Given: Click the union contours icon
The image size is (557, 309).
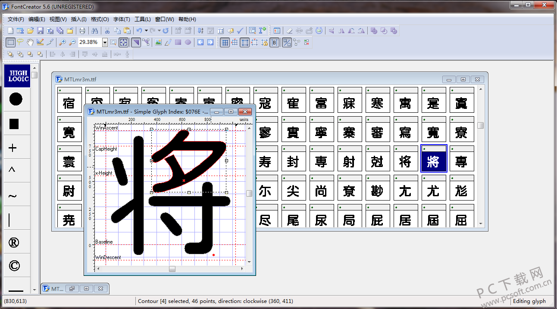Looking at the screenshot, I should click(x=374, y=31).
